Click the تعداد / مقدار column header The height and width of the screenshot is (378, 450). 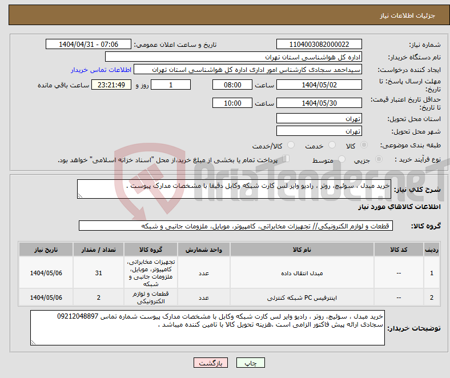click(98, 250)
